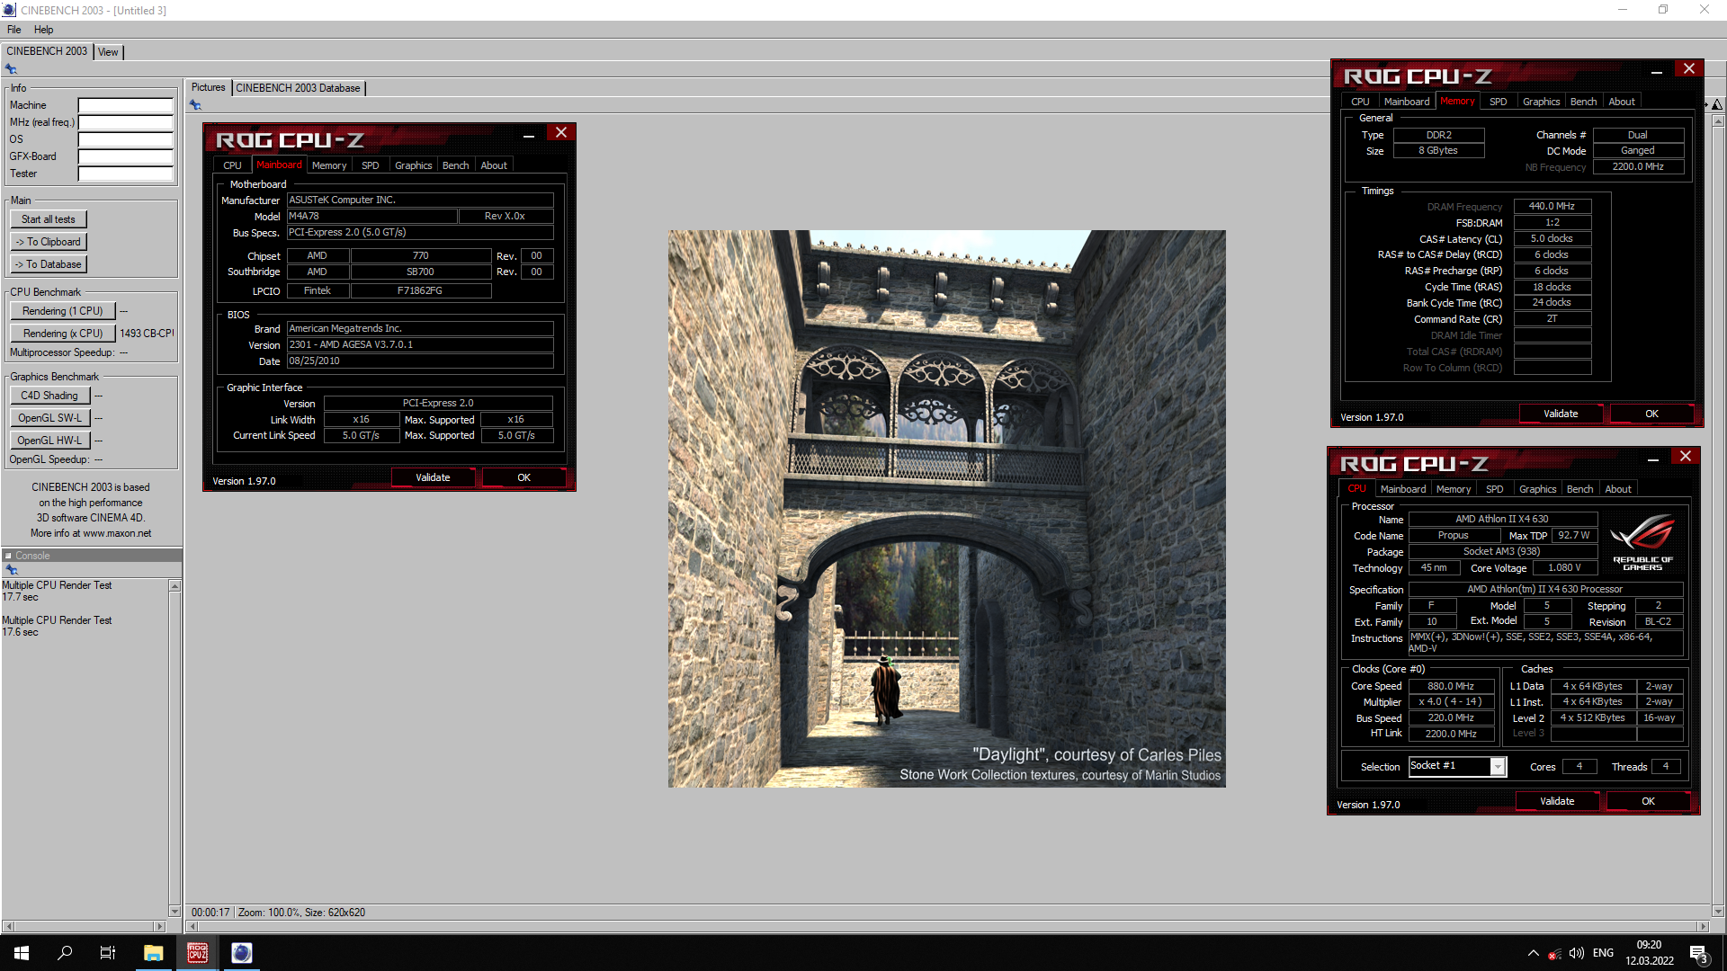
Task: Run OpenGL HW-L benchmark
Action: pos(50,441)
